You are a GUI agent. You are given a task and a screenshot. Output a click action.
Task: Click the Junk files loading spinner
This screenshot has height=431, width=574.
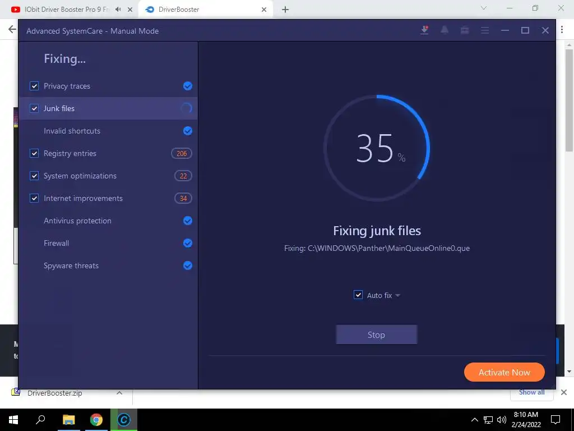click(186, 108)
